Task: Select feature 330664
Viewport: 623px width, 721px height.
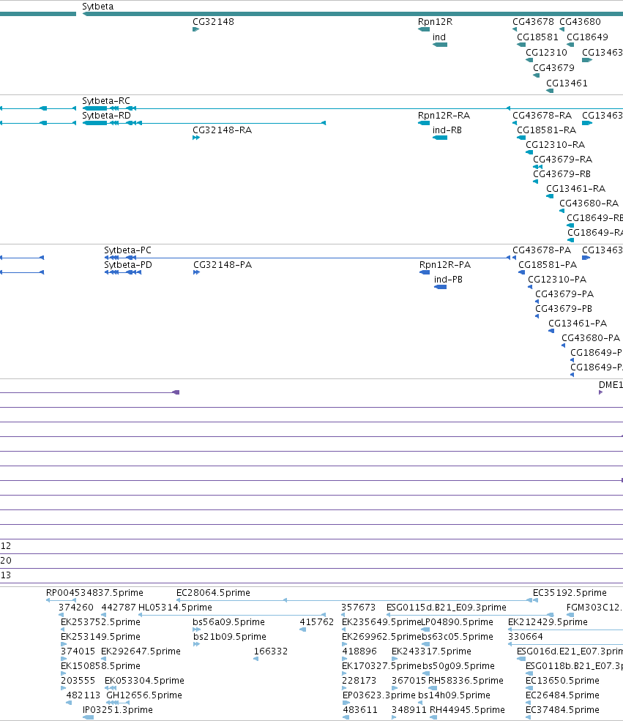Action: point(526,637)
